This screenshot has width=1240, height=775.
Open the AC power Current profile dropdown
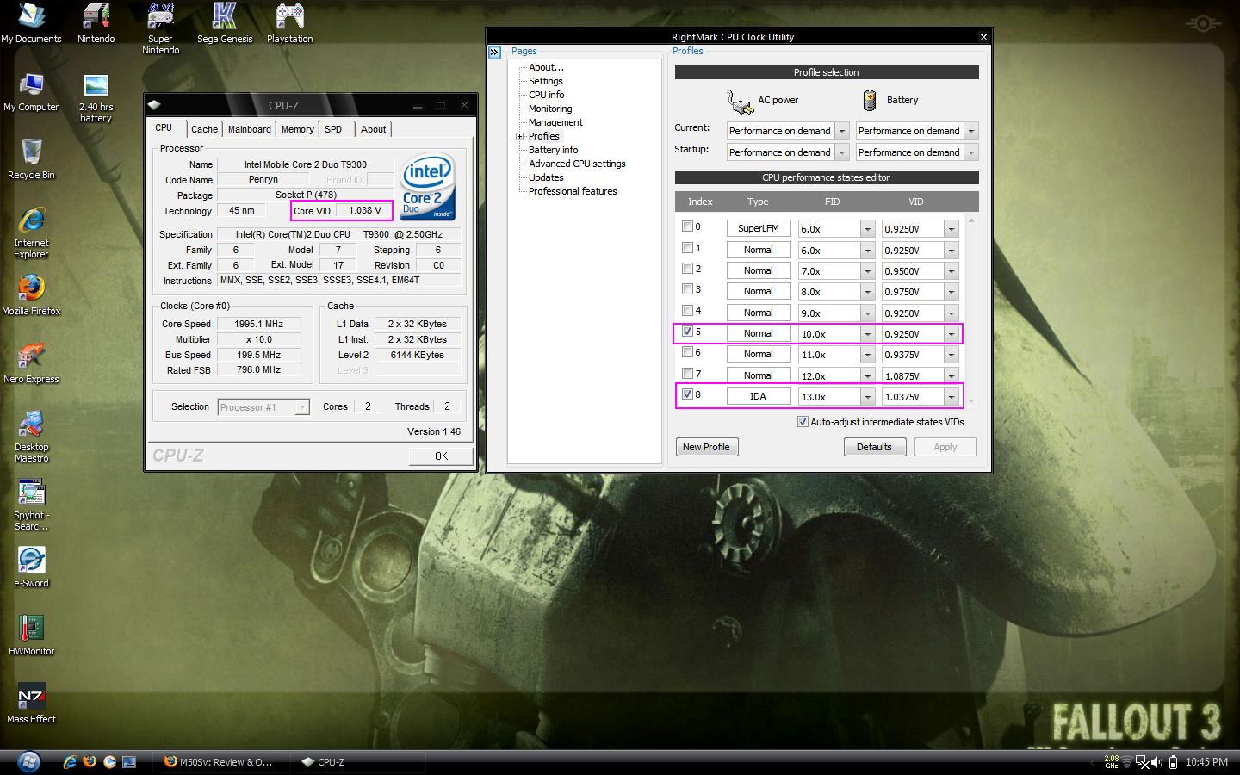click(842, 131)
